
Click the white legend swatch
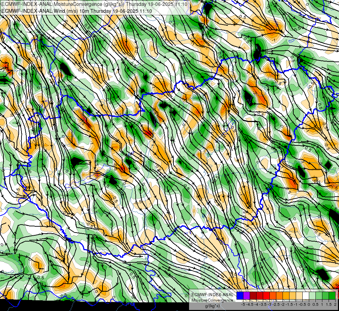tap(306, 295)
